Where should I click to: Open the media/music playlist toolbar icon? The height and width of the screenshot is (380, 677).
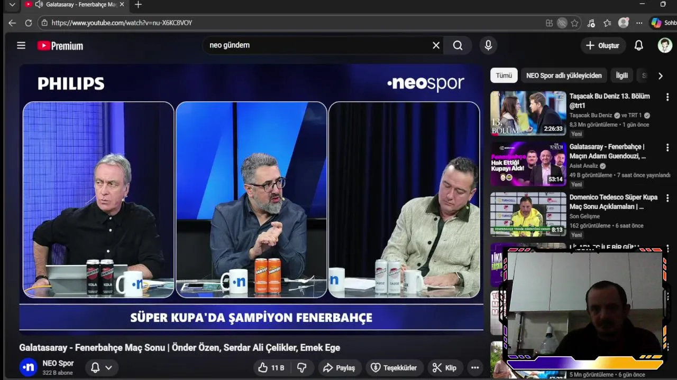pos(591,23)
